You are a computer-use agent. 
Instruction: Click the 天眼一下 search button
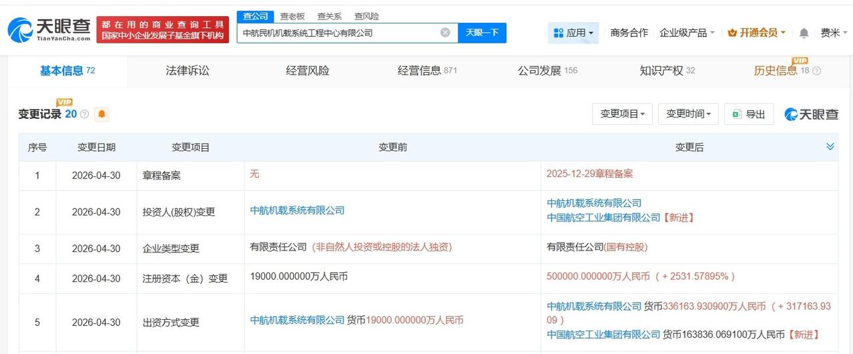click(x=482, y=33)
